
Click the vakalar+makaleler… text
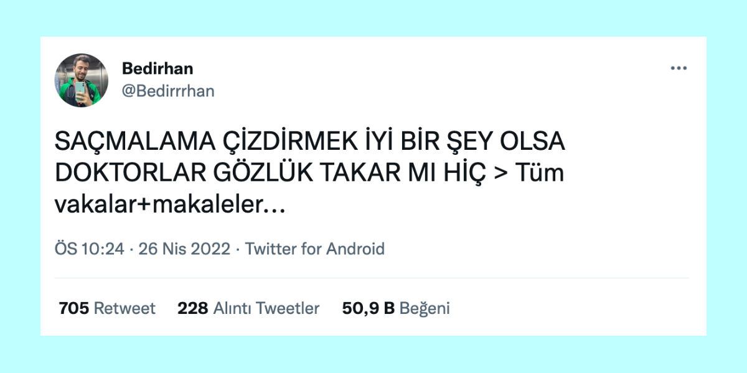click(170, 205)
